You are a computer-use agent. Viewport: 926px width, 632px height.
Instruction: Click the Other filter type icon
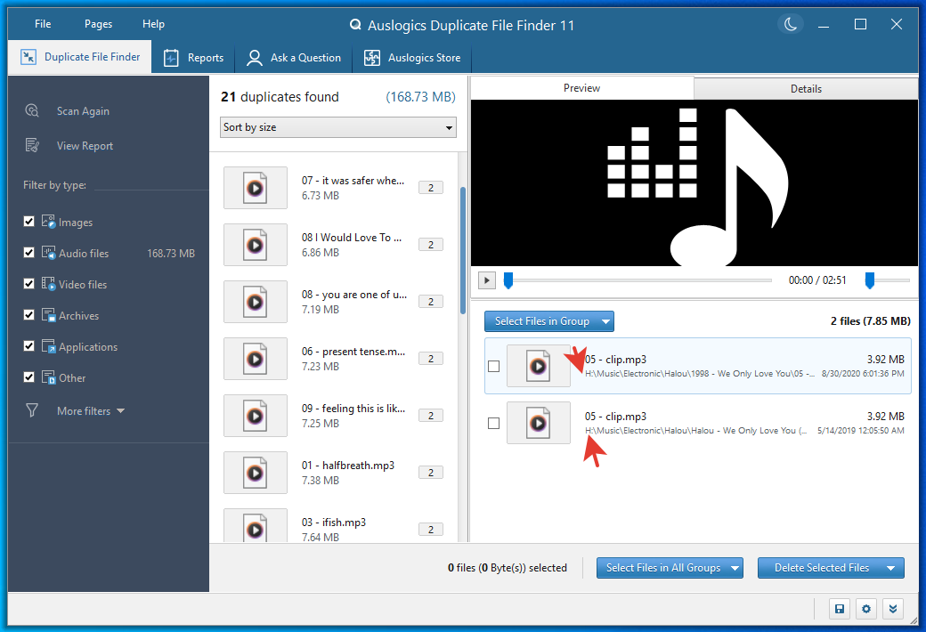tap(48, 378)
